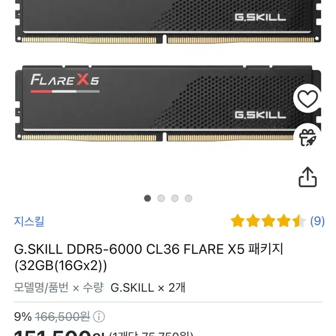Click the Flare X5 logo on RAM
The width and height of the screenshot is (336, 336).
[x=65, y=83]
